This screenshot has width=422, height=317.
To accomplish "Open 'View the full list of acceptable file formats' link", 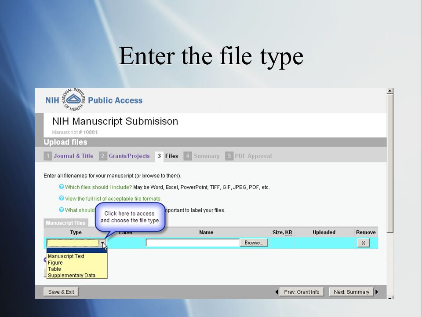I will pyautogui.click(x=113, y=199).
